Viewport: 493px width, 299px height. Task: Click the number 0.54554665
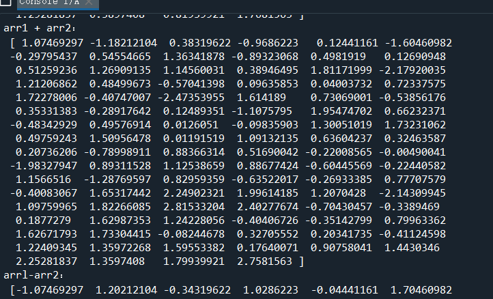click(120, 57)
